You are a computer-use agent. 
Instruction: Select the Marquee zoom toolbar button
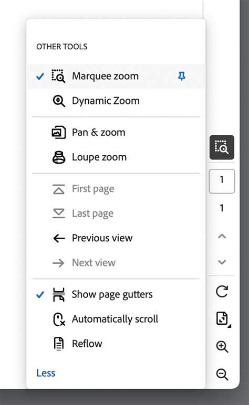click(222, 147)
